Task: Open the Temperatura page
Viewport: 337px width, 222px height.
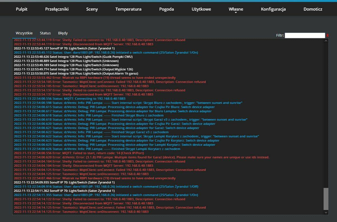Action: (x=128, y=9)
